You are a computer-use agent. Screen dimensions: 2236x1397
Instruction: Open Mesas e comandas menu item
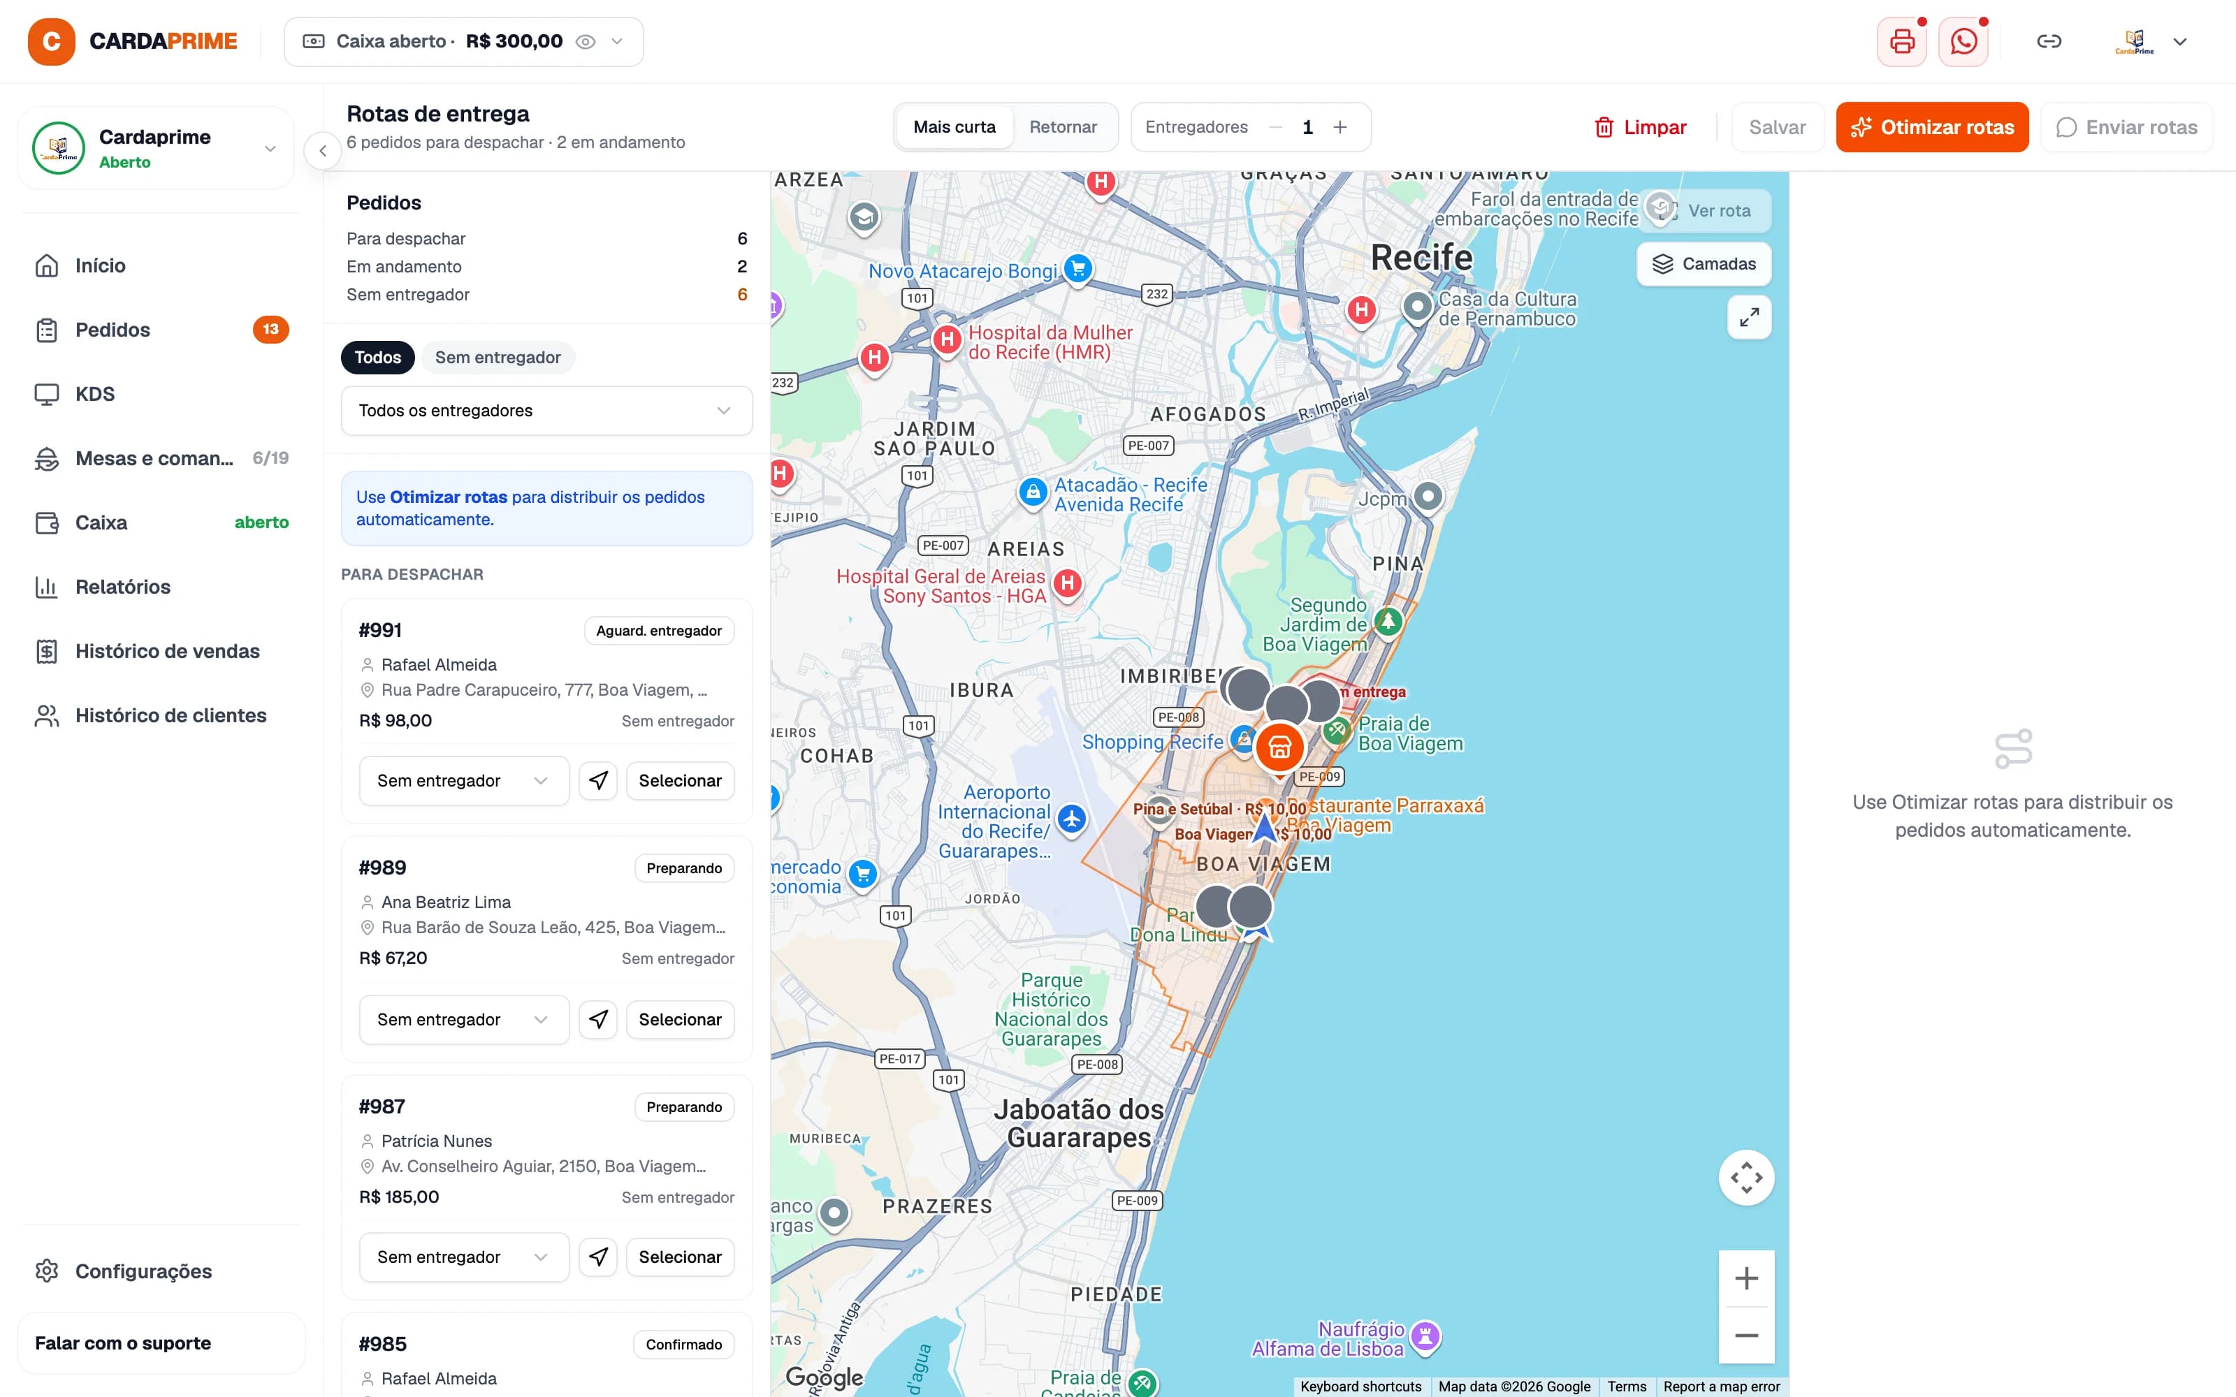tap(161, 458)
